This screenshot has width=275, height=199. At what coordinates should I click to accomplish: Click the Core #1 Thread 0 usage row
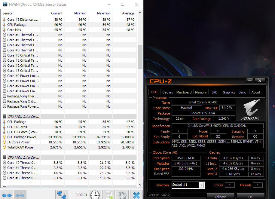pos(69,168)
